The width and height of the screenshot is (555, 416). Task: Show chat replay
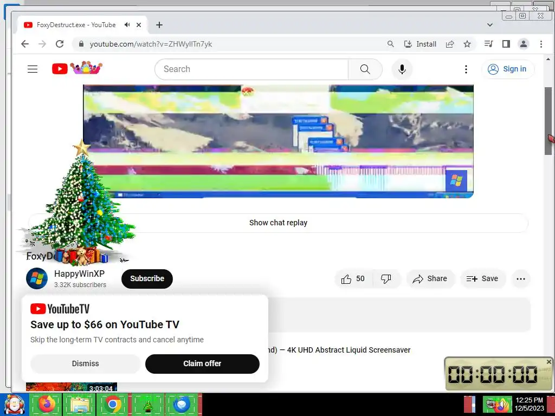[278, 223]
